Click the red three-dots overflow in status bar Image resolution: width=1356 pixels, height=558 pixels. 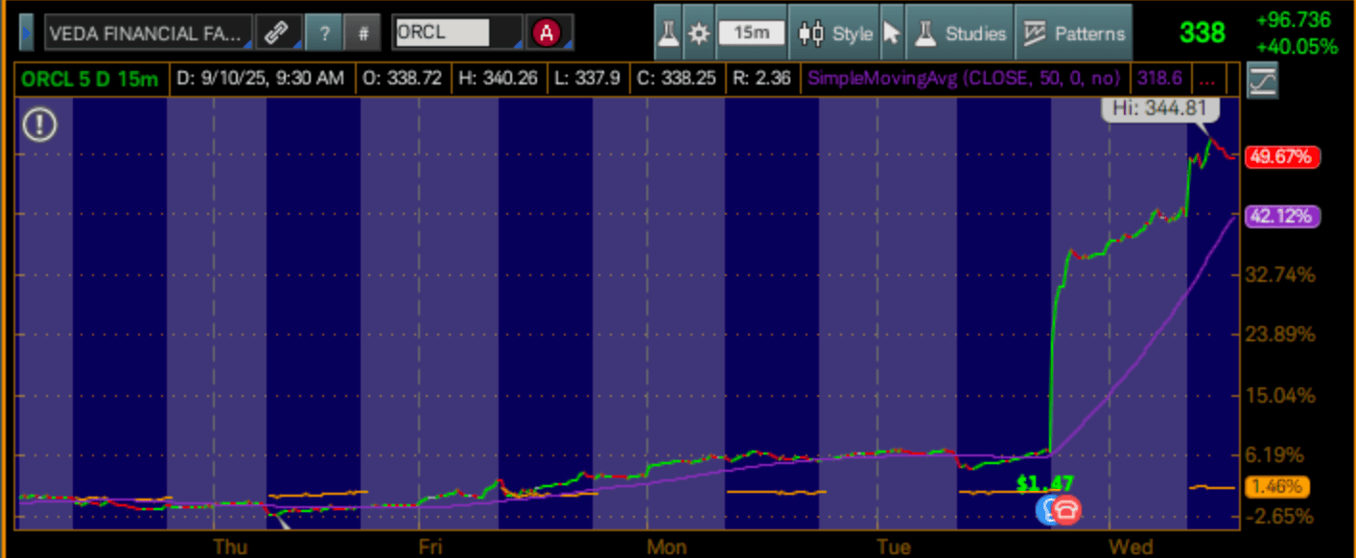1205,78
